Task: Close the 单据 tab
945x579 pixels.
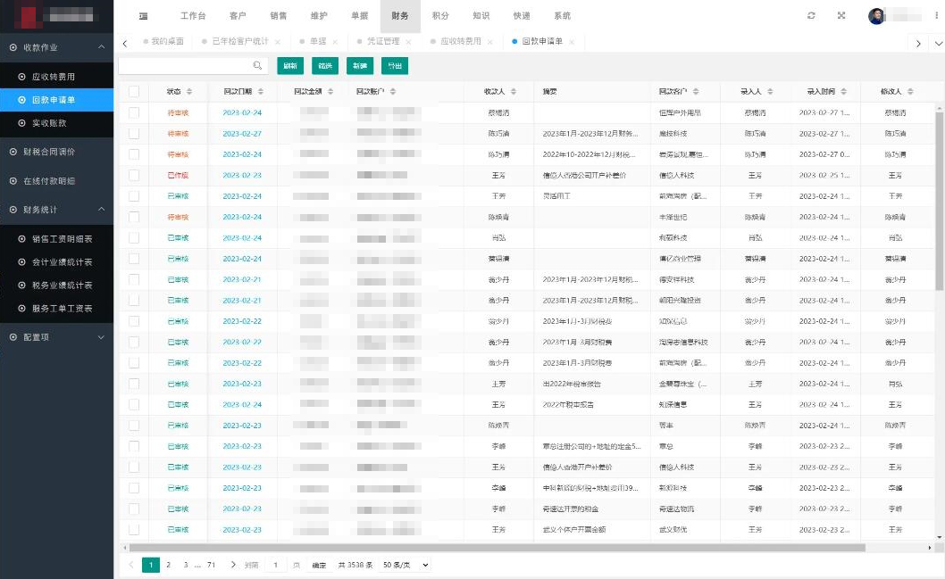Action: pos(334,42)
